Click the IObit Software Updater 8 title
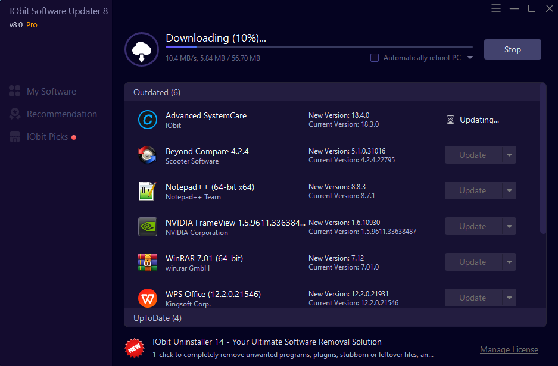This screenshot has height=366, width=558. 59,11
